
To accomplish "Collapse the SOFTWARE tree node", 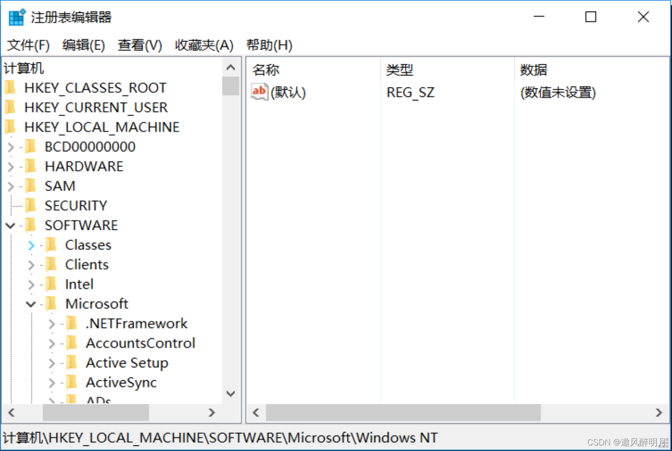I will click(10, 225).
